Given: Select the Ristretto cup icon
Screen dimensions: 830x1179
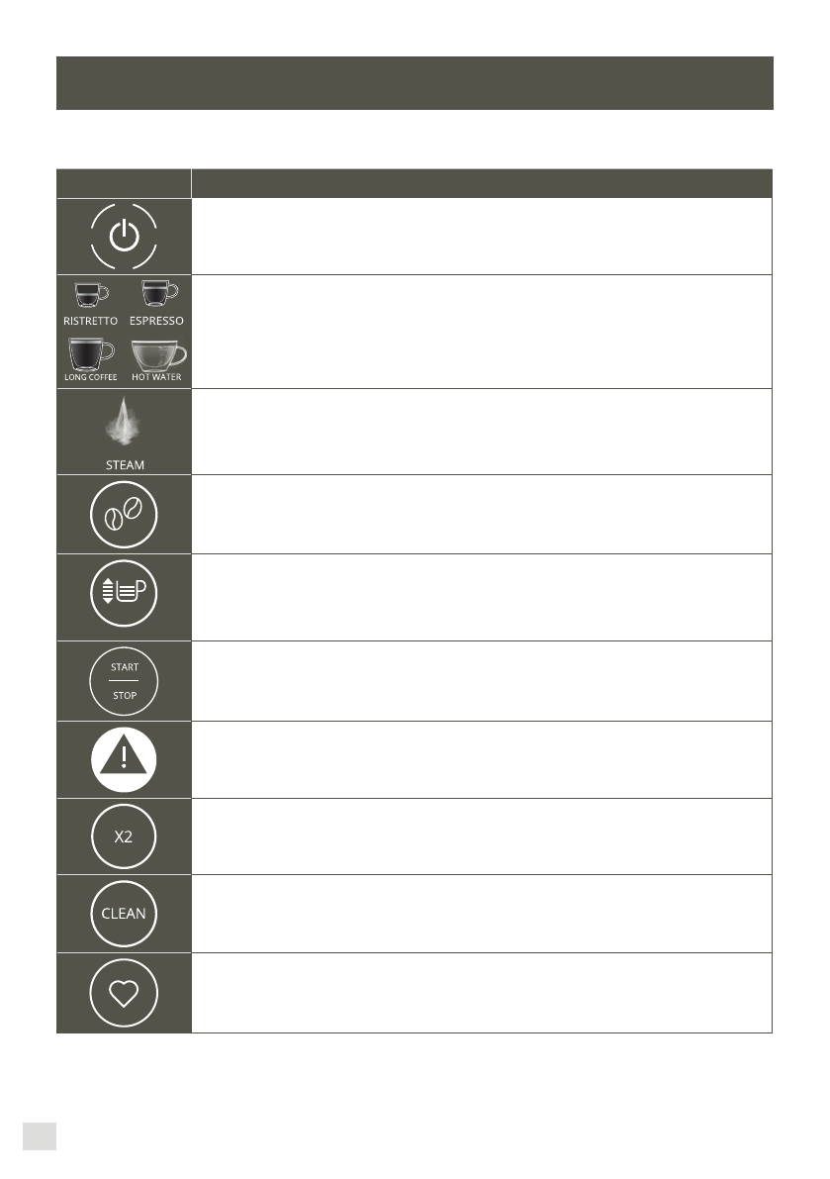Looking at the screenshot, I should click(x=91, y=294).
